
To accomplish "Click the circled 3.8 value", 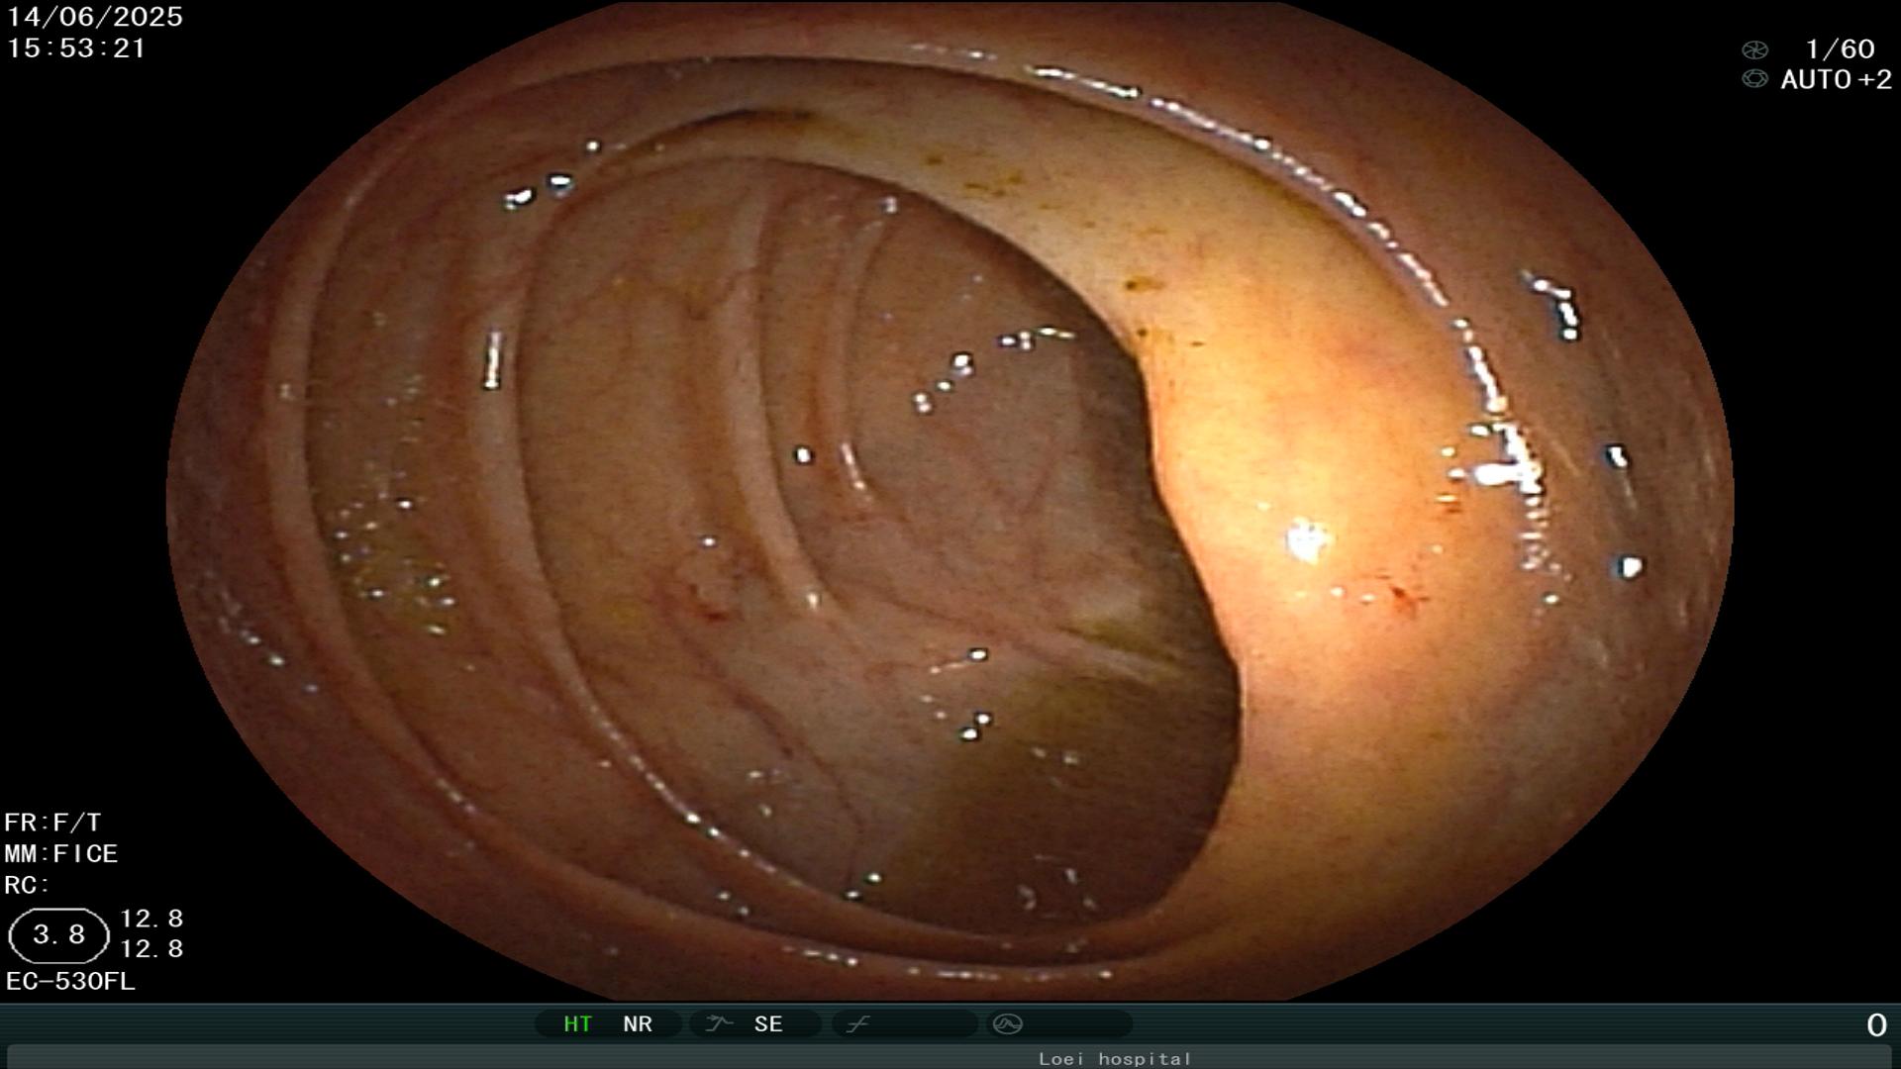I will tap(58, 935).
